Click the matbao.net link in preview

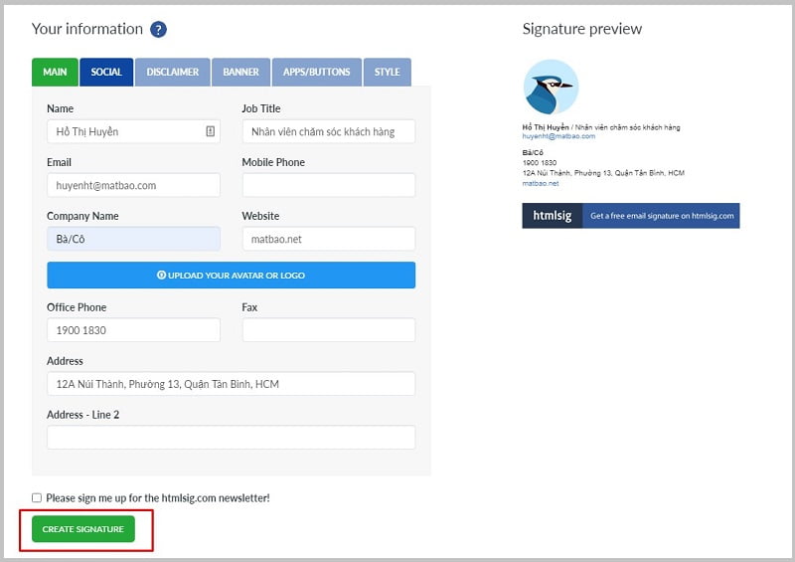541,183
